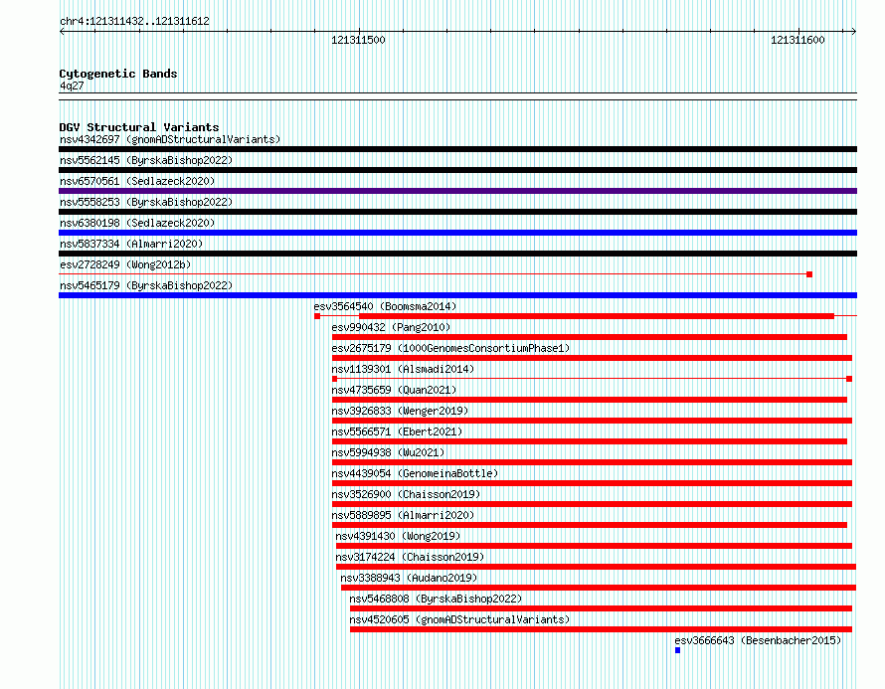Click the chr4:121311432..121311612 region text

[134, 21]
